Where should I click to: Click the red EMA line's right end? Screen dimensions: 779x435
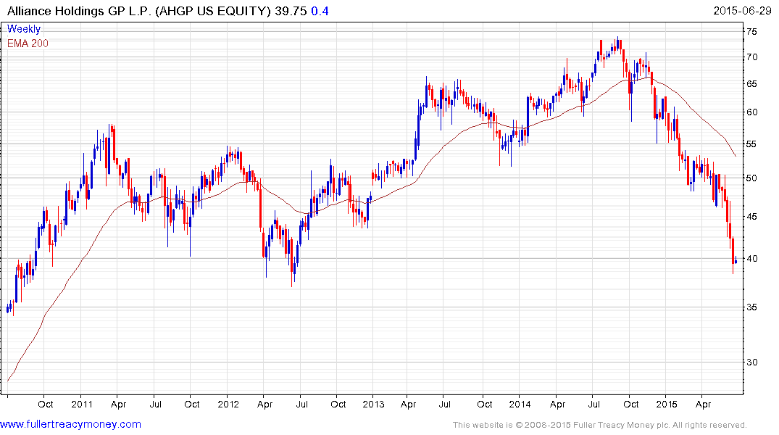pos(736,156)
